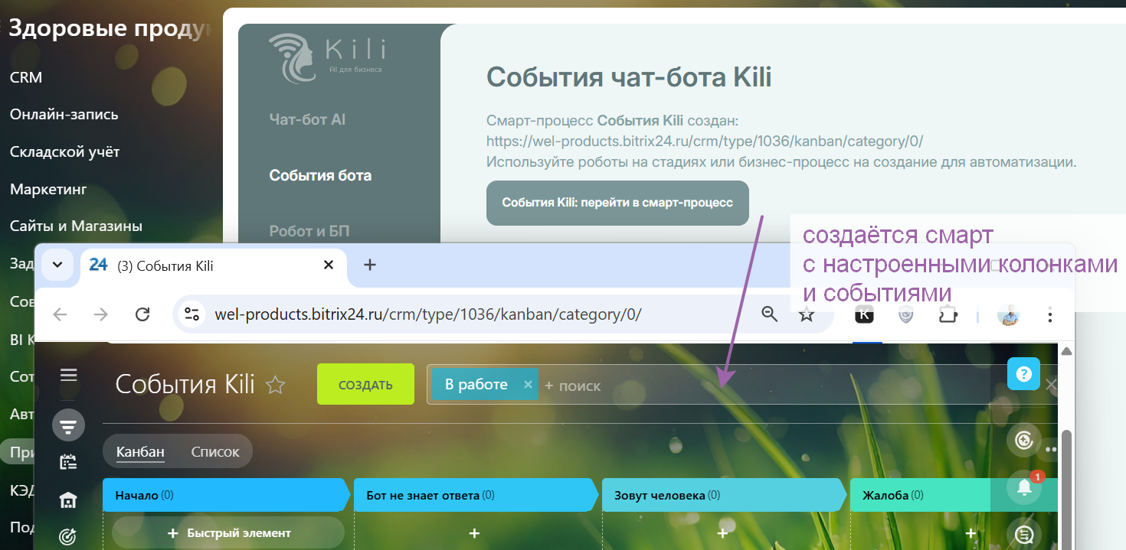Go forward in the browser
Screen dimensions: 1126x550
(x=100, y=314)
